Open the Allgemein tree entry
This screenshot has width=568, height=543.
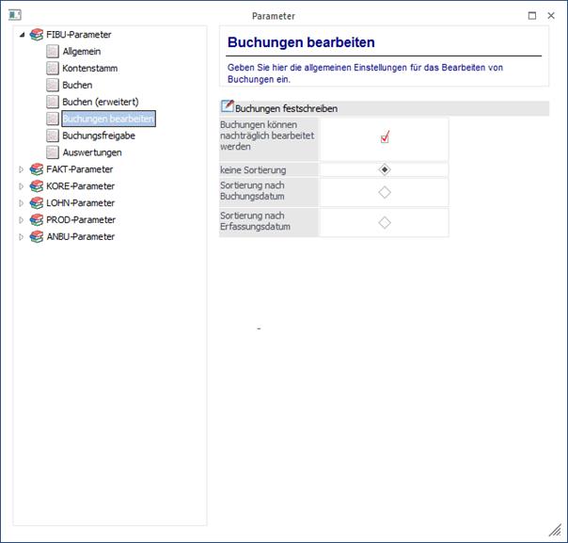(82, 52)
